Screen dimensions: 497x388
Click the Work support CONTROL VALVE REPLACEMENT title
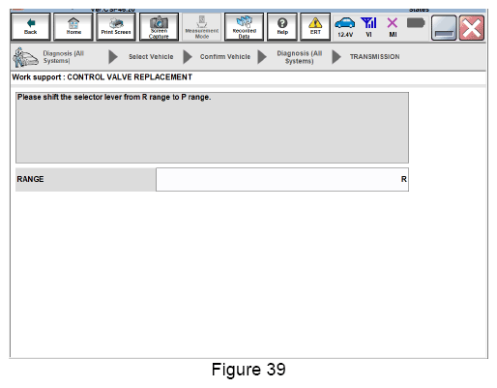click(102, 77)
